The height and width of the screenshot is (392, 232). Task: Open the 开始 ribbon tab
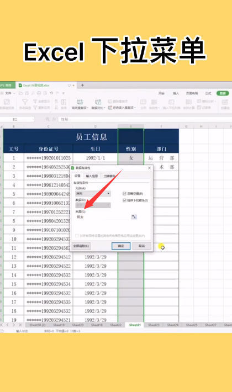[161, 93]
